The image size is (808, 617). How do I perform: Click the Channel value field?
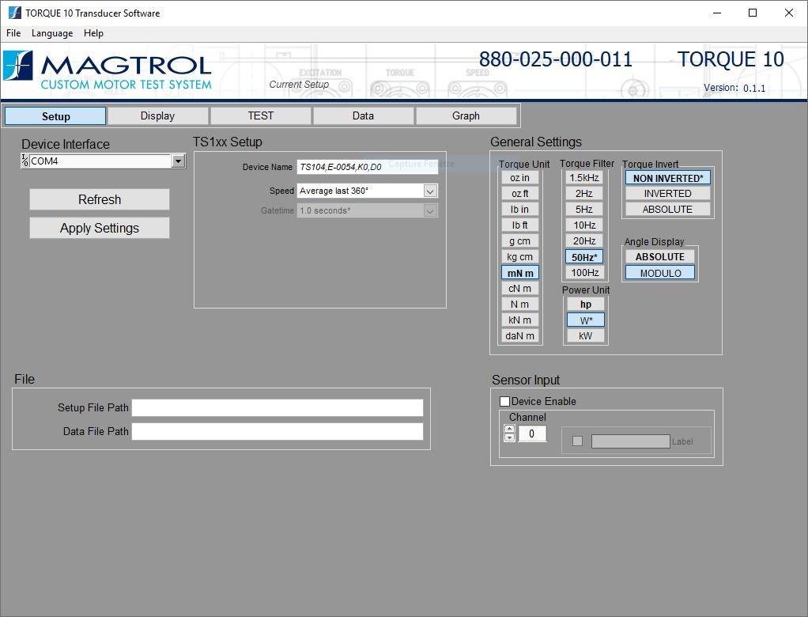[x=531, y=433]
